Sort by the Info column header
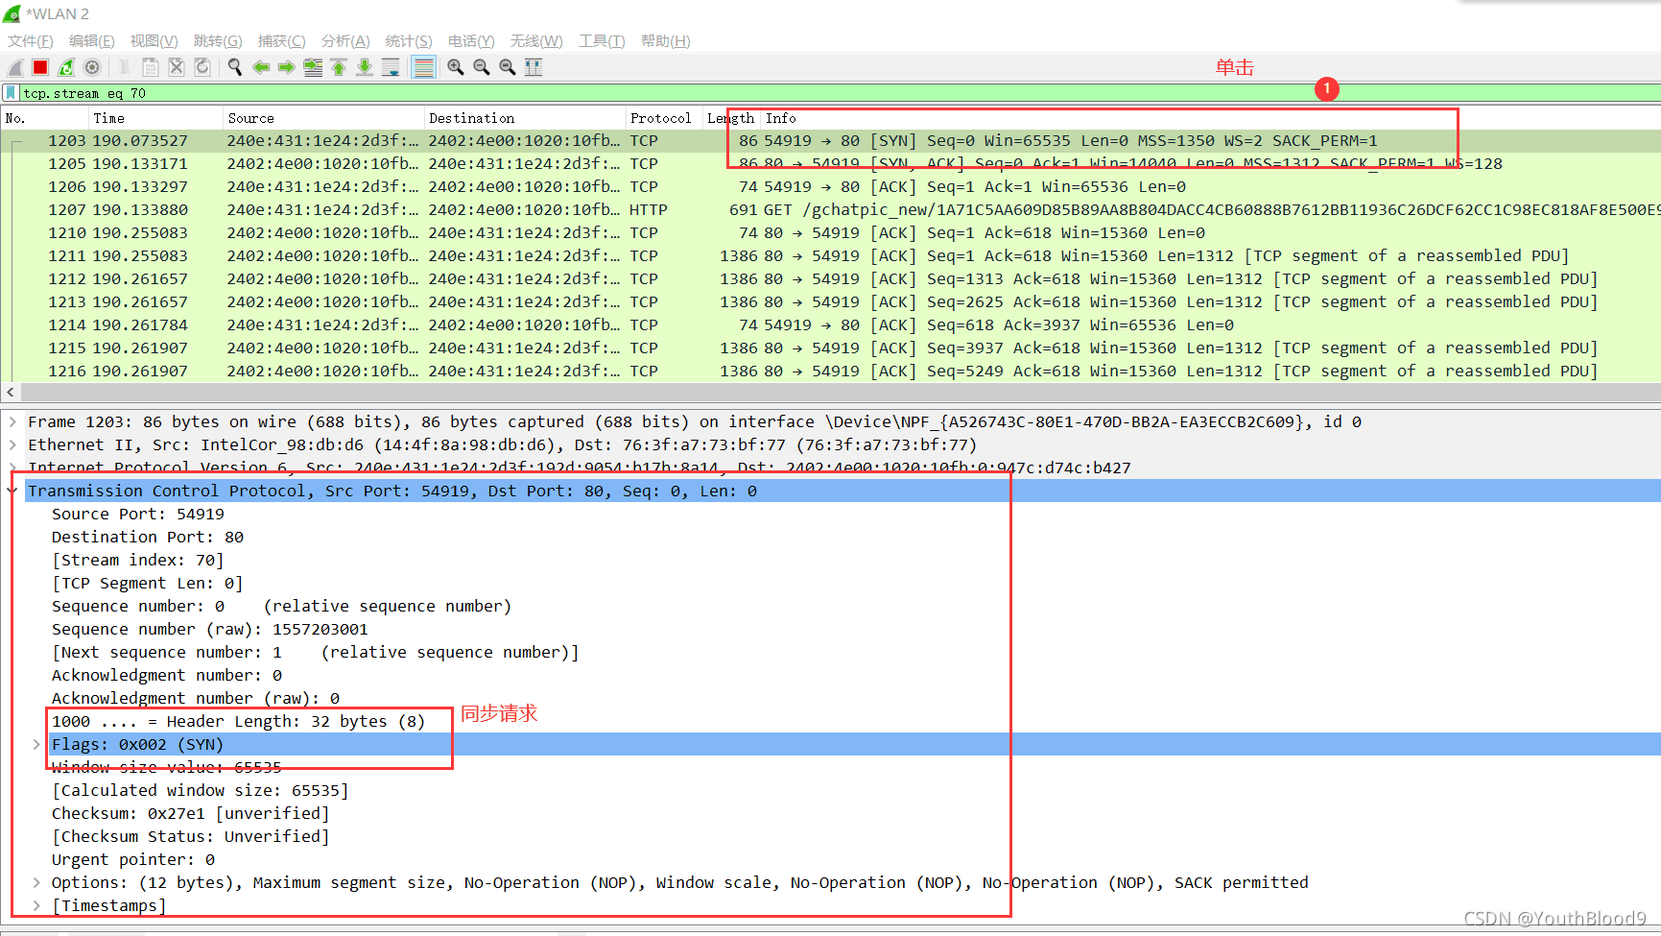The height and width of the screenshot is (936, 1661). click(x=1209, y=118)
